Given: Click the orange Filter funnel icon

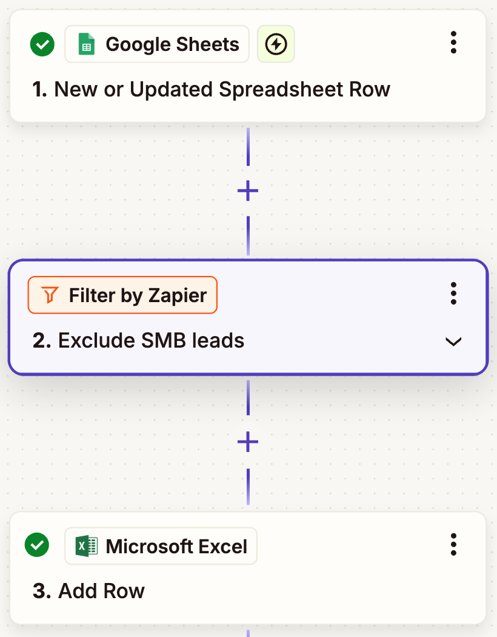Looking at the screenshot, I should [50, 295].
